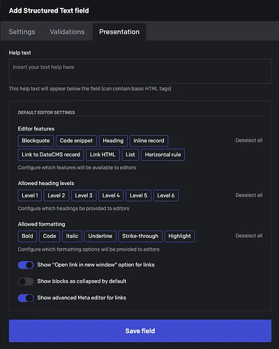Viewport: 279px width, 349px height.
Task: Click the Save field button
Action: coord(140,331)
